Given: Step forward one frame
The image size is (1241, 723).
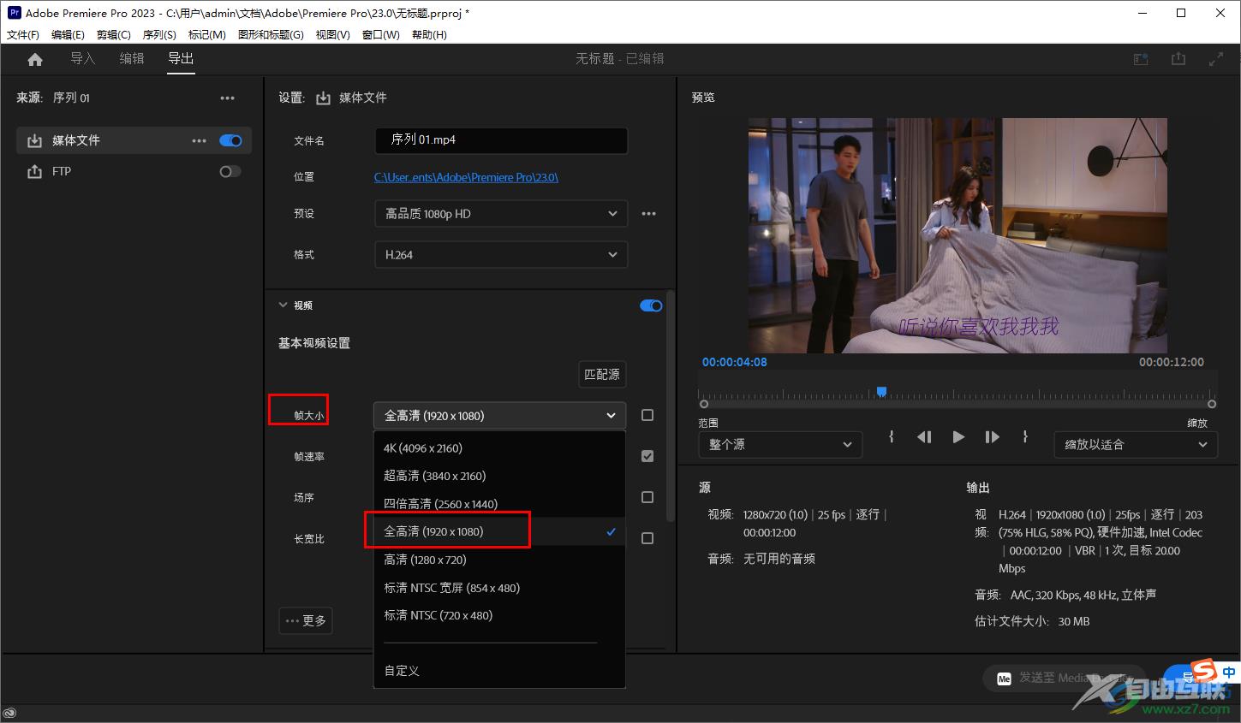Looking at the screenshot, I should 992,437.
